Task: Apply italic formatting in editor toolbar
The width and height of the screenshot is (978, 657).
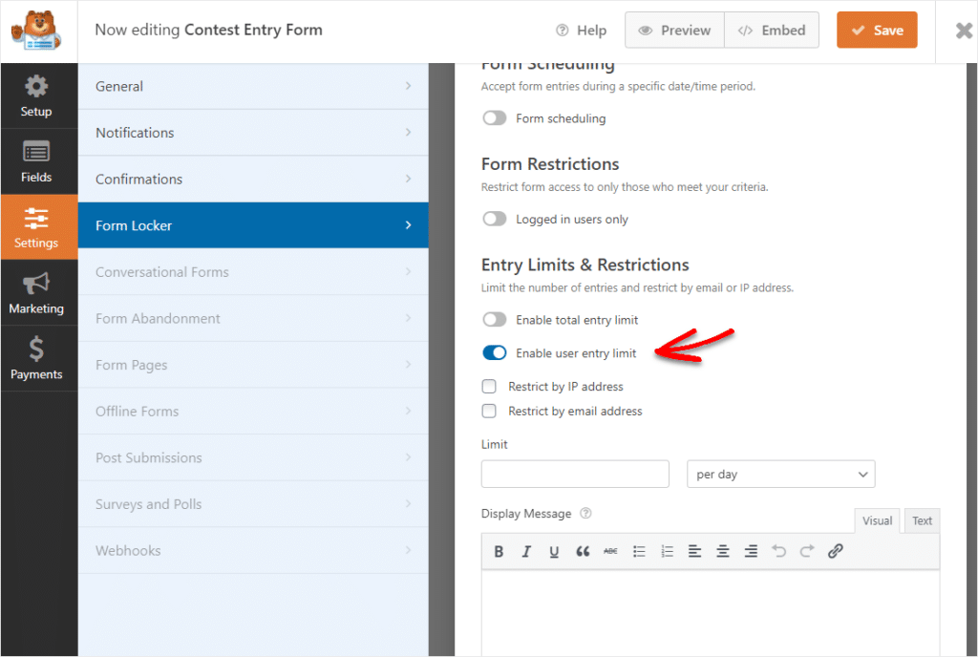Action: coord(526,551)
